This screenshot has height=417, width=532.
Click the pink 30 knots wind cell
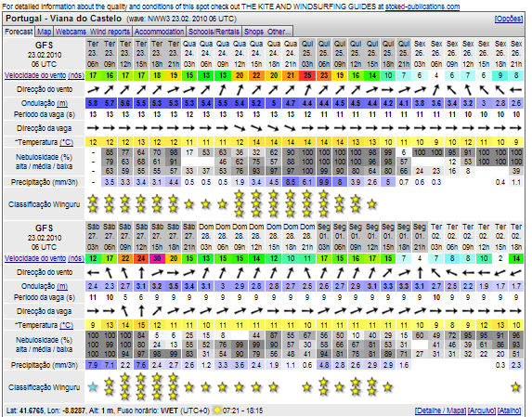click(x=157, y=258)
